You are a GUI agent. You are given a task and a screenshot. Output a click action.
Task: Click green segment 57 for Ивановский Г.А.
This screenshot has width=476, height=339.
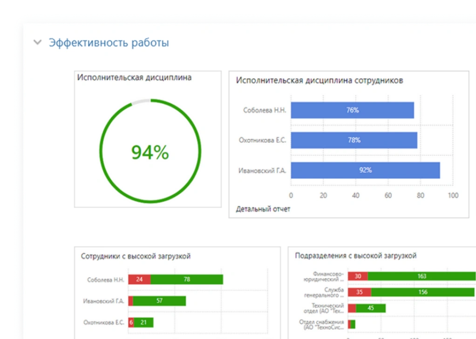(x=159, y=301)
